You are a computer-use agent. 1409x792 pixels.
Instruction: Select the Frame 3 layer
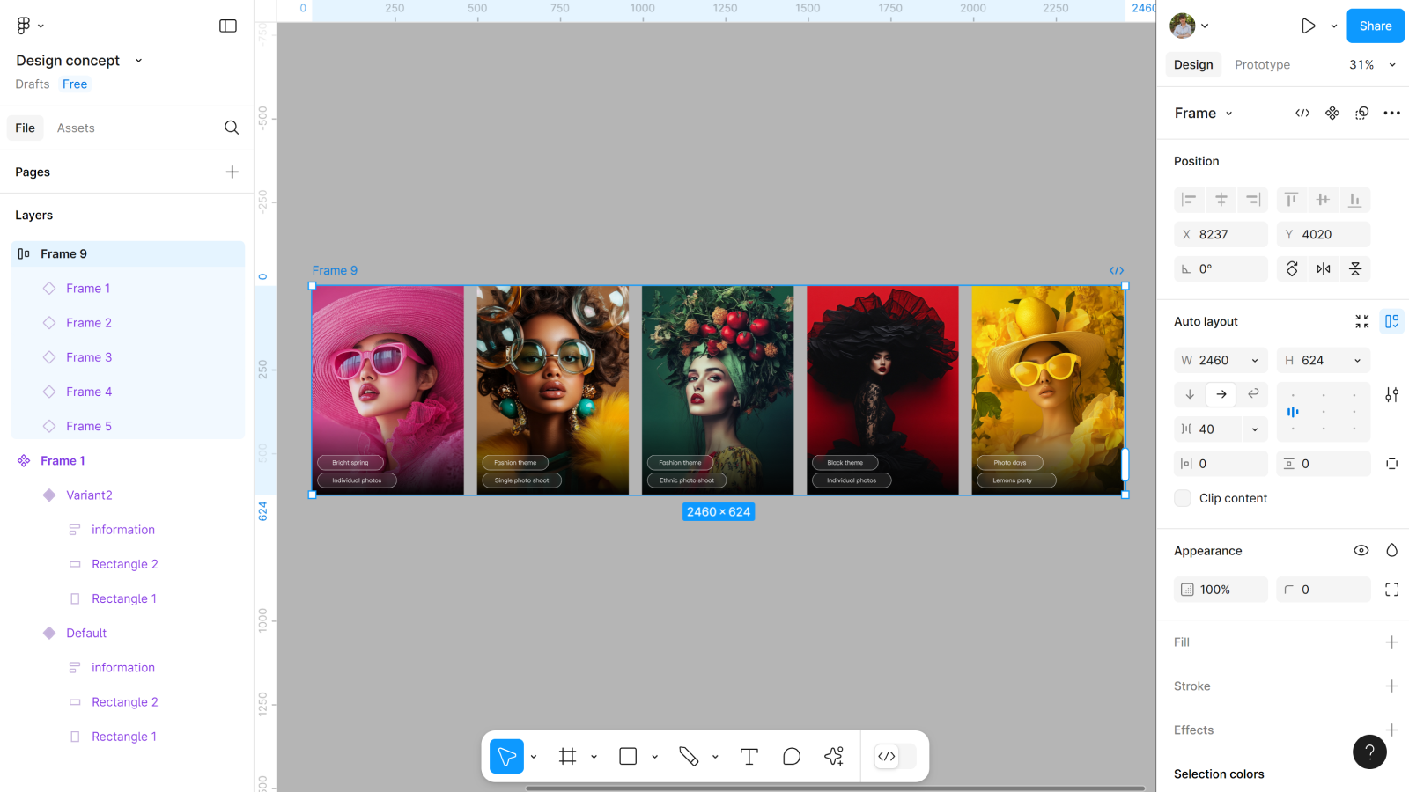[x=89, y=357]
